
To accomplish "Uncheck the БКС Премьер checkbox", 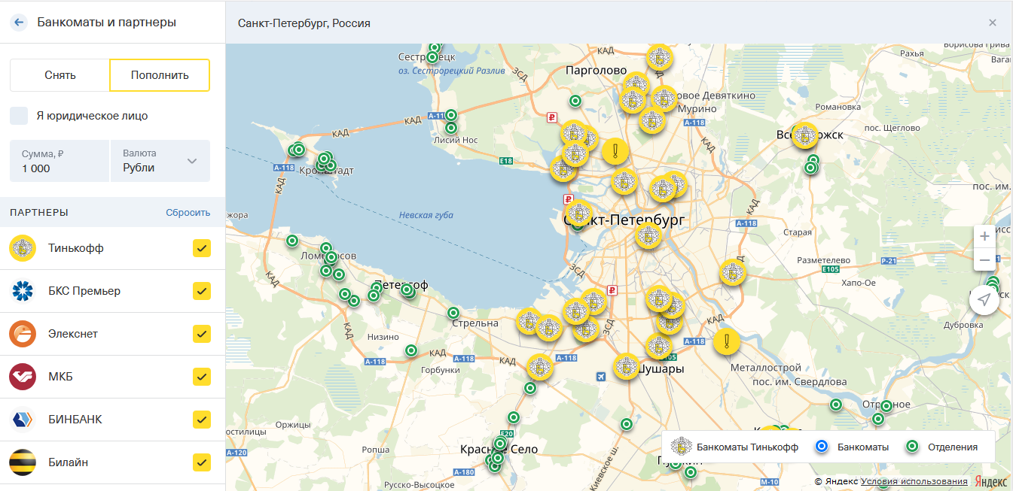I will click(x=201, y=291).
